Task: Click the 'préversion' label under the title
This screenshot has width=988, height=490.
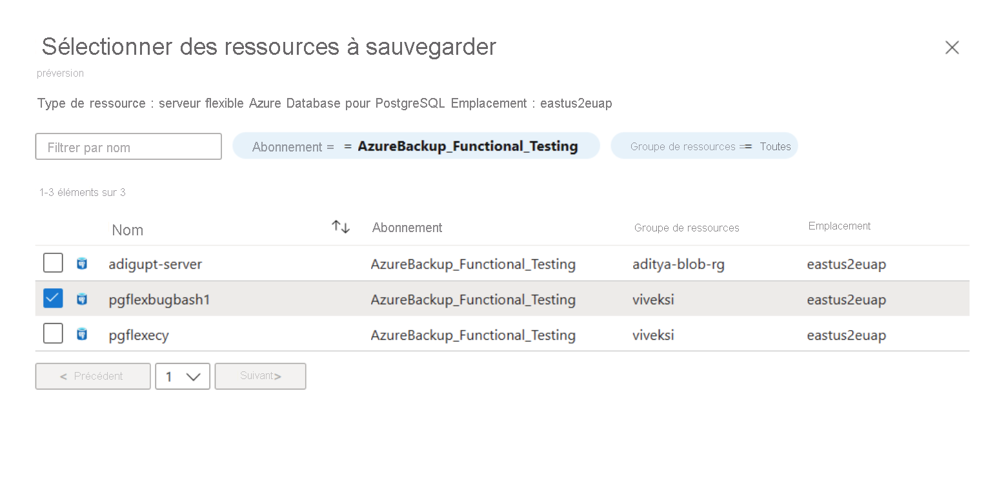Action: [x=61, y=73]
